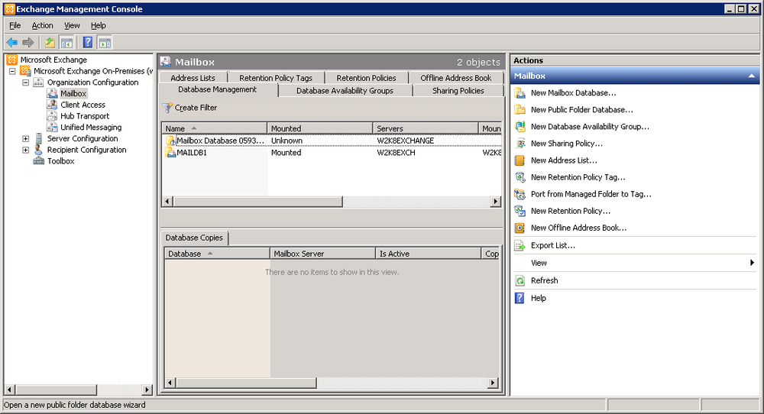
Task: Click Create Filter link
Action: click(x=196, y=108)
